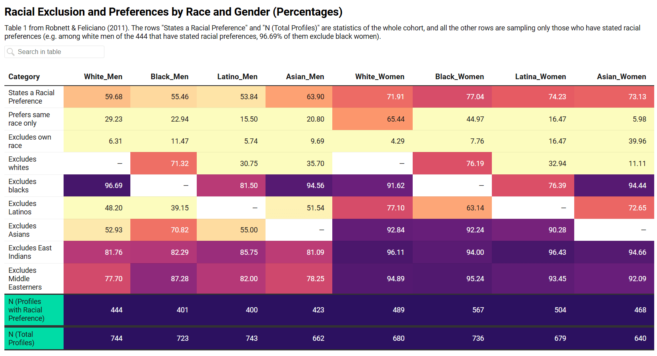Click the search magnifier icon
Viewport: 657px width, 356px height.
[11, 52]
